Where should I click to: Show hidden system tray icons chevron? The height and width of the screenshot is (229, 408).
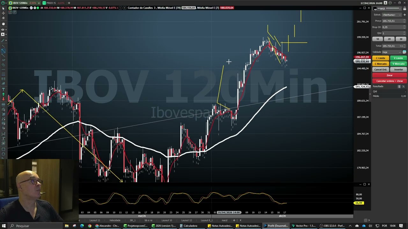point(350,226)
